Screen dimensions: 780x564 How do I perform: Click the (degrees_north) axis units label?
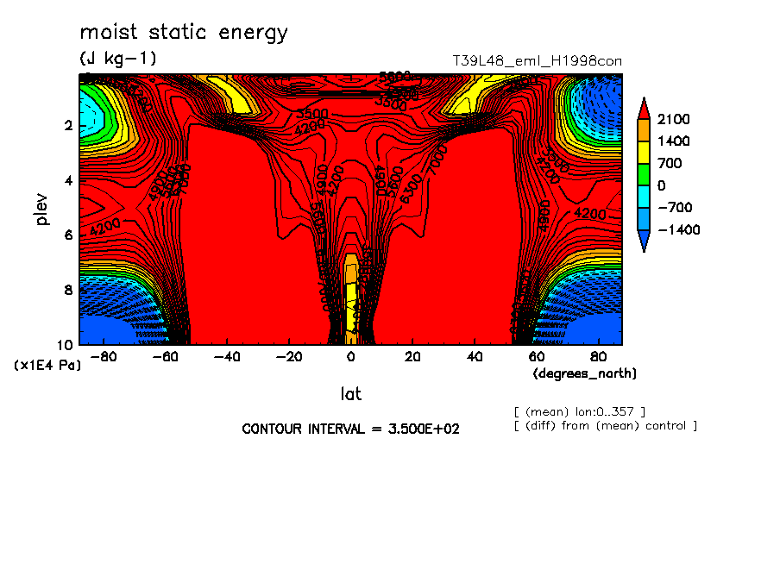(x=585, y=373)
